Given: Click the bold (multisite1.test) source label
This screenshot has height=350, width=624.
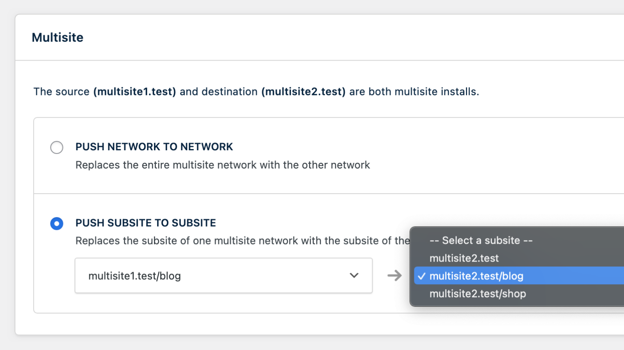Looking at the screenshot, I should pos(135,92).
